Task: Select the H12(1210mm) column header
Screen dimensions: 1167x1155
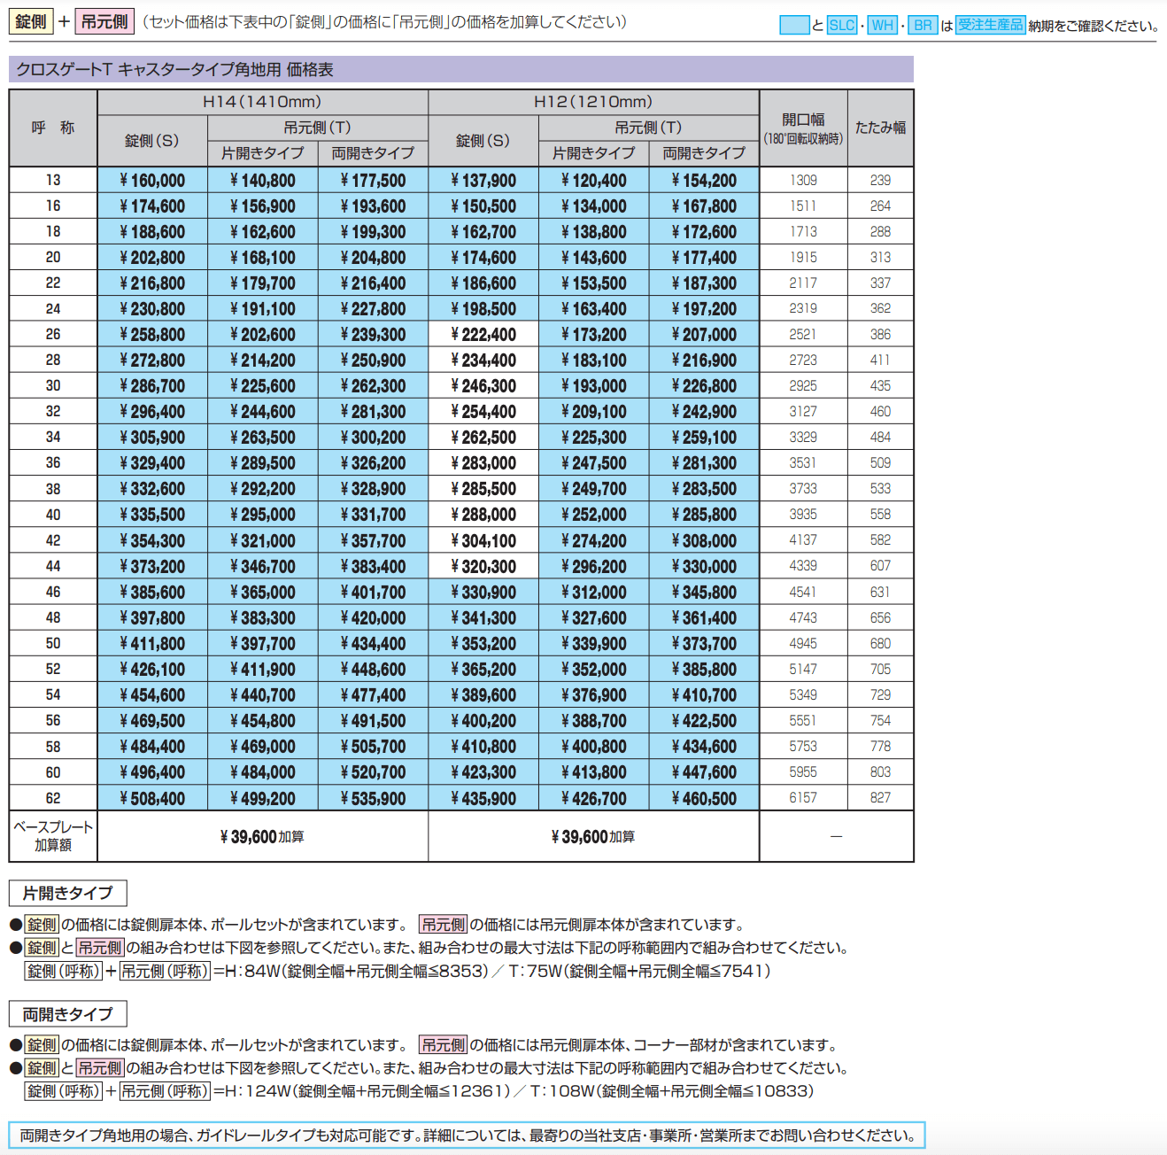Action: [591, 102]
